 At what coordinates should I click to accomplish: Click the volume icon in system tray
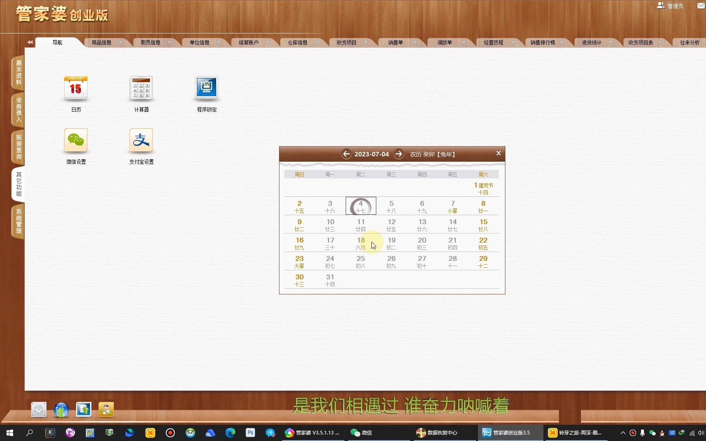pos(701,433)
